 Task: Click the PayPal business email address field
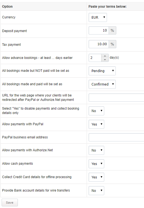tap(116, 137)
